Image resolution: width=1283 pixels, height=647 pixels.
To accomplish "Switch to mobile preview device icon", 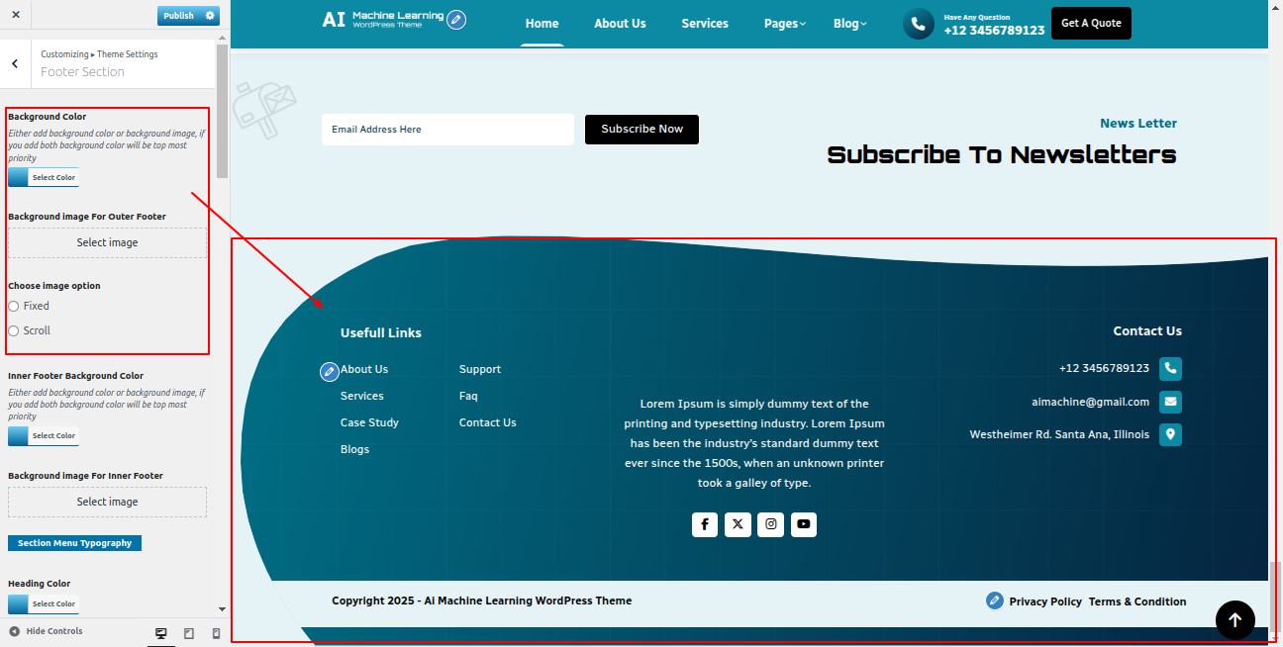I will click(216, 633).
